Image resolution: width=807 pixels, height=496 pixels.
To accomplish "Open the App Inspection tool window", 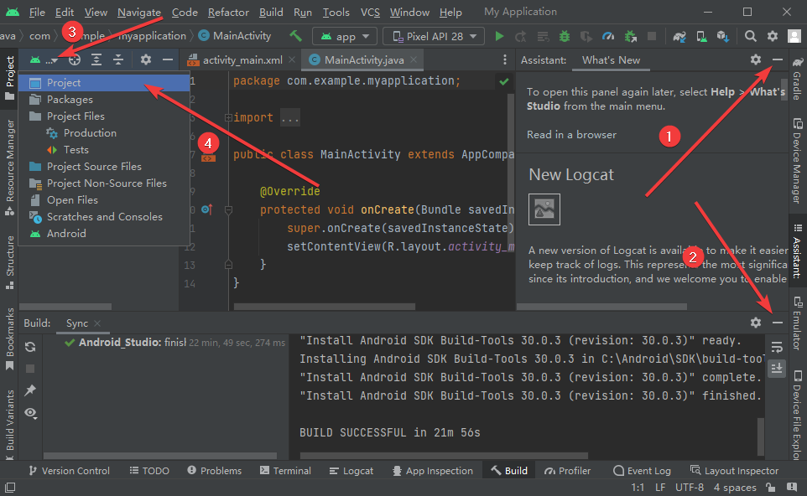I will [x=433, y=471].
